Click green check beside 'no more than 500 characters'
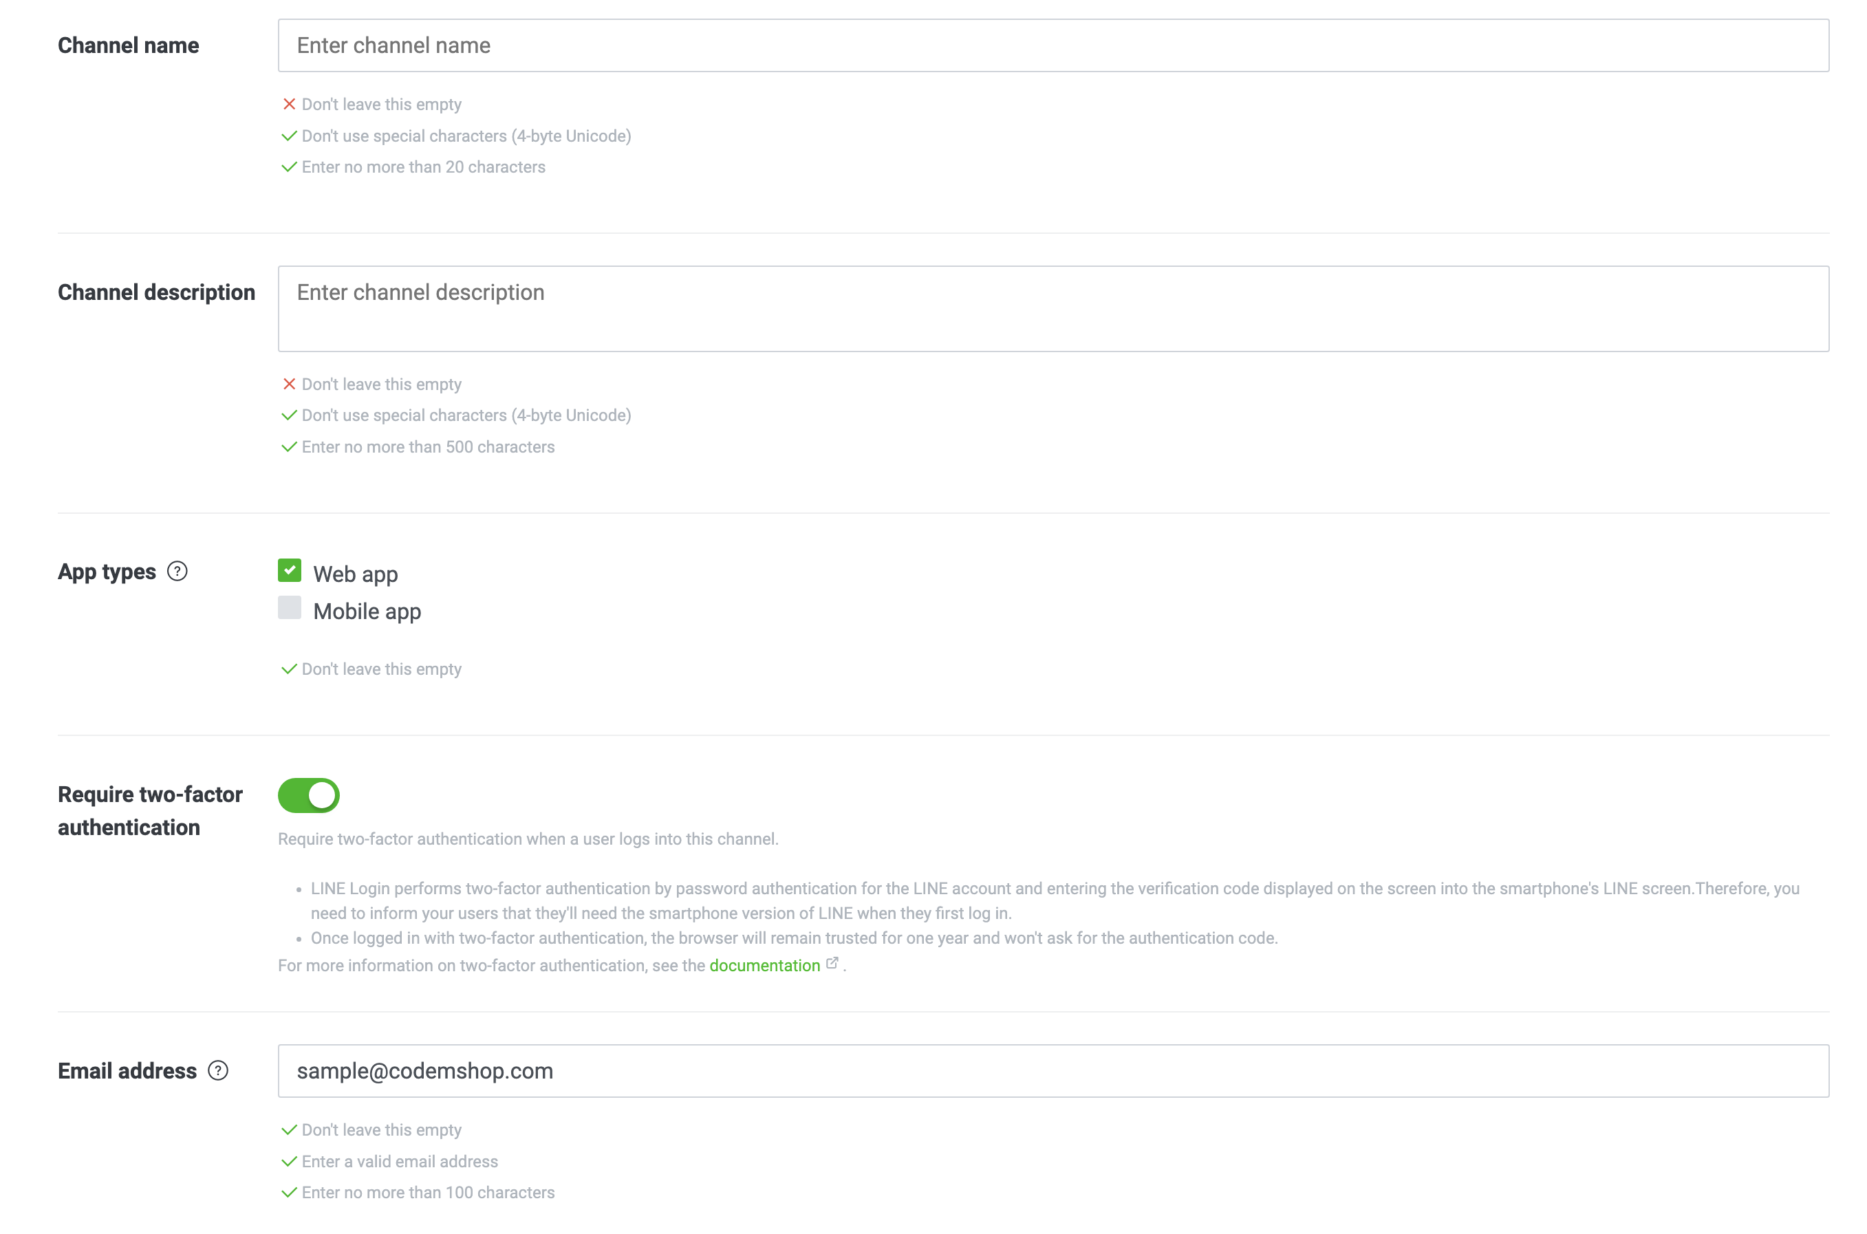Screen dimensions: 1867x1234 [x=289, y=447]
